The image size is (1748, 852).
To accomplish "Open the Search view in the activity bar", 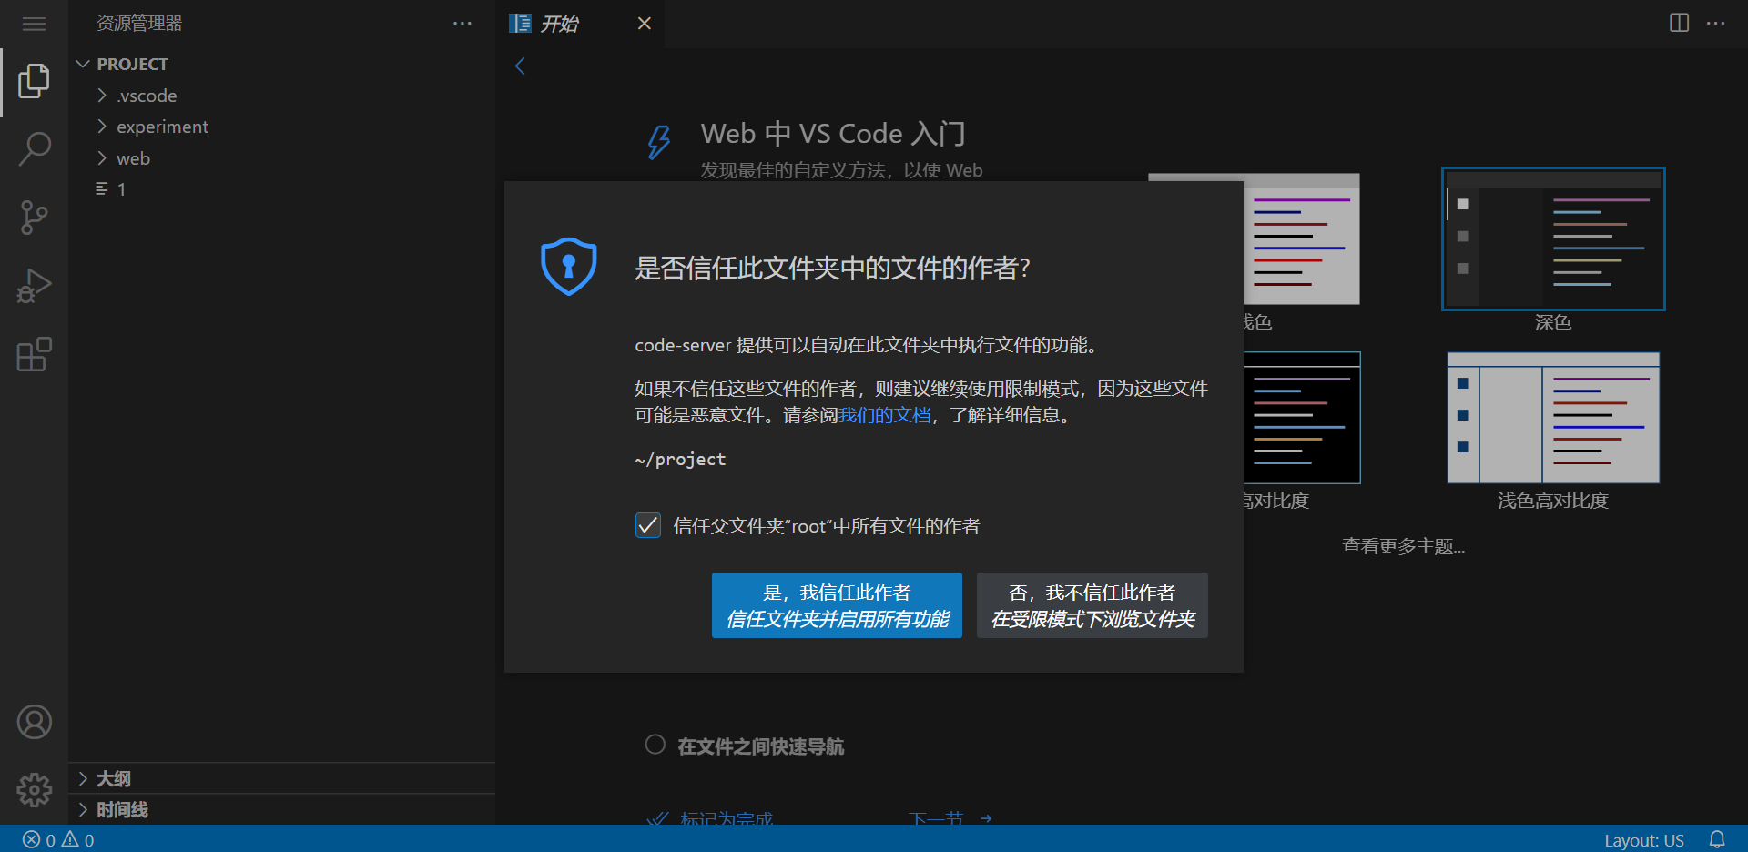I will pyautogui.click(x=34, y=148).
